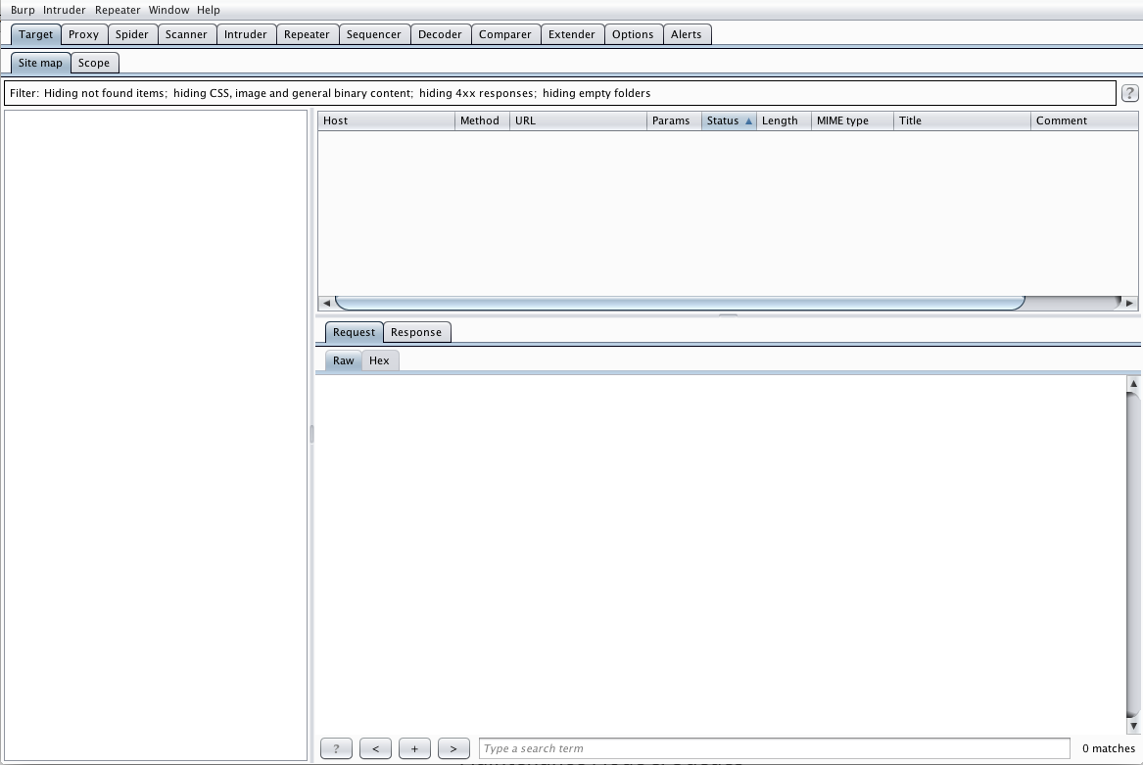
Task: Show the Response tab
Action: coord(415,332)
